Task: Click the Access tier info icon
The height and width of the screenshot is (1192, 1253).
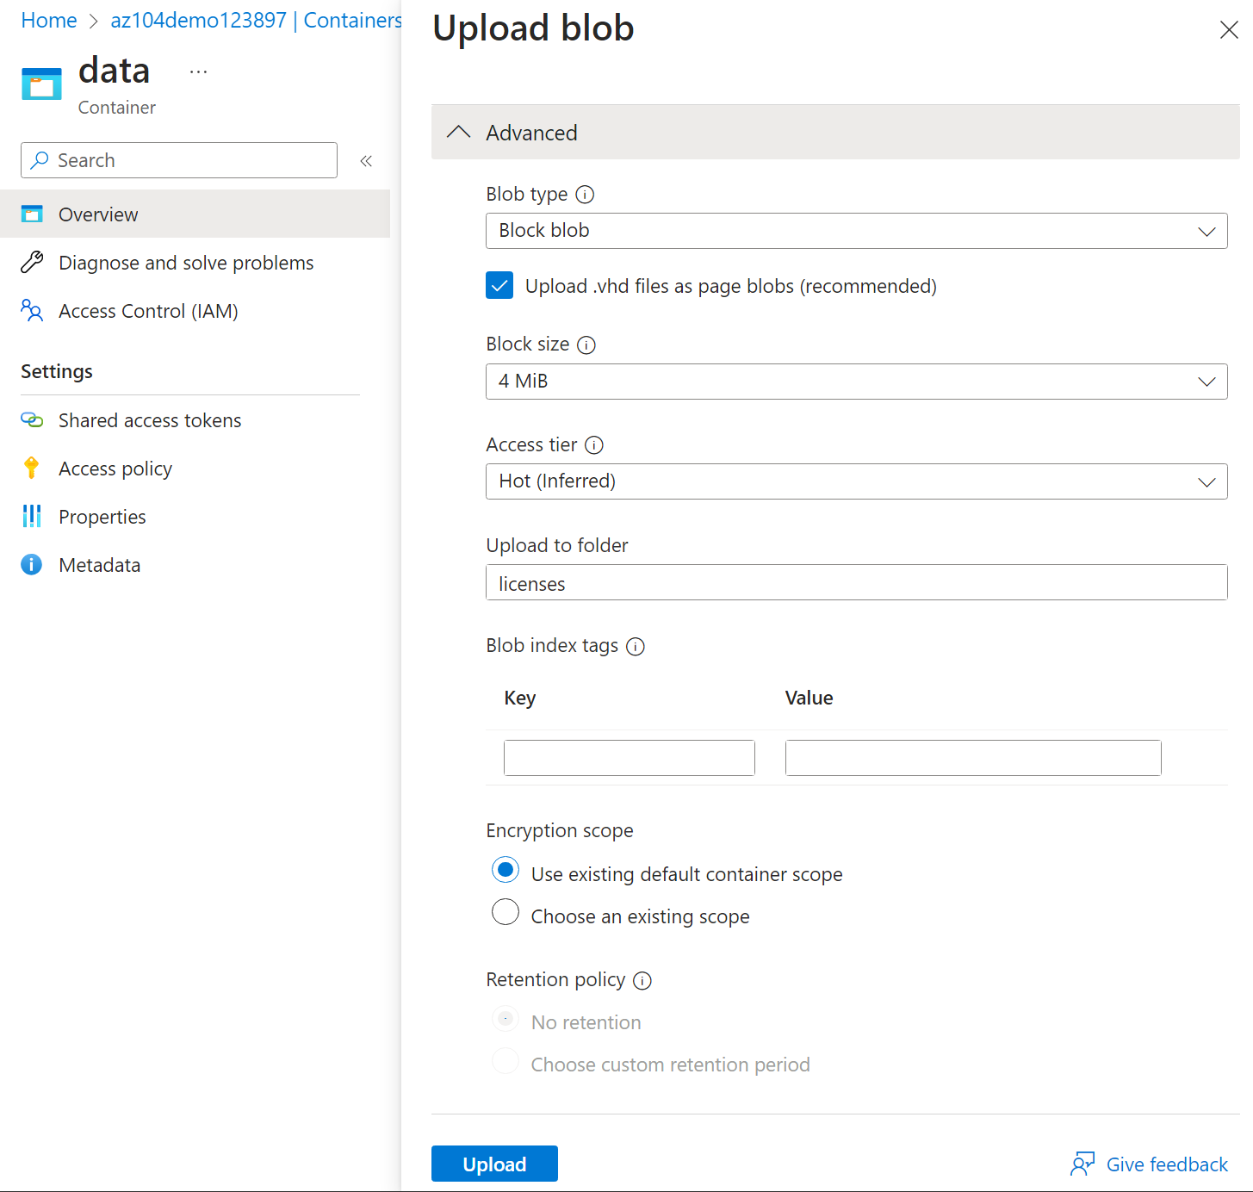Action: [594, 445]
